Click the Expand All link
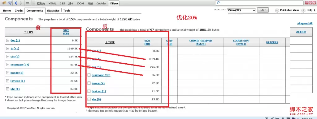The height and width of the screenshot is (119, 317). click(x=305, y=23)
